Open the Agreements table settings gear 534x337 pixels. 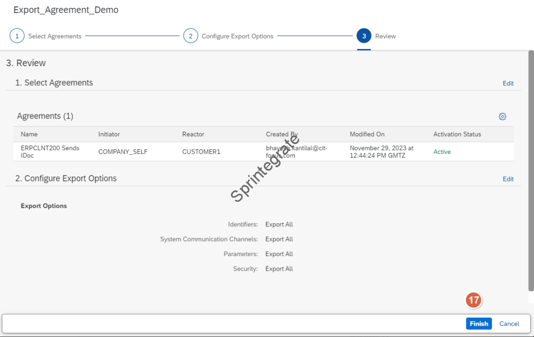coord(502,116)
